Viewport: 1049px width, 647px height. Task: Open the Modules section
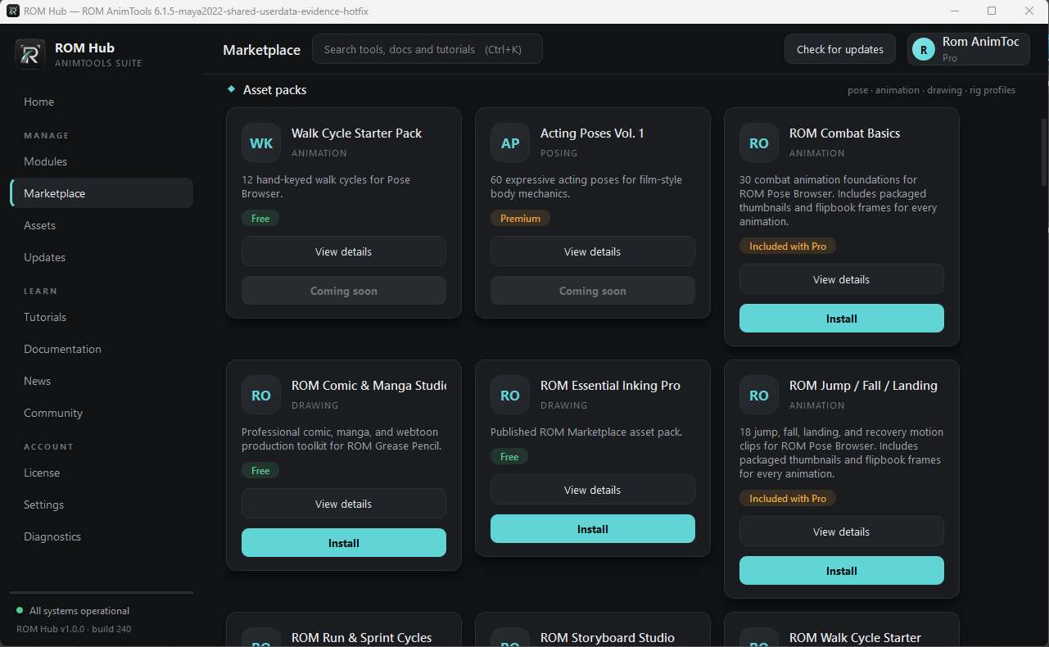click(x=102, y=161)
